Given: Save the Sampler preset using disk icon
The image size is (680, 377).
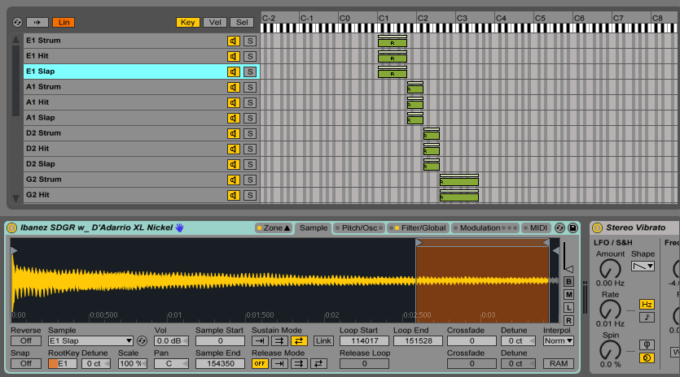Looking at the screenshot, I should pos(573,228).
